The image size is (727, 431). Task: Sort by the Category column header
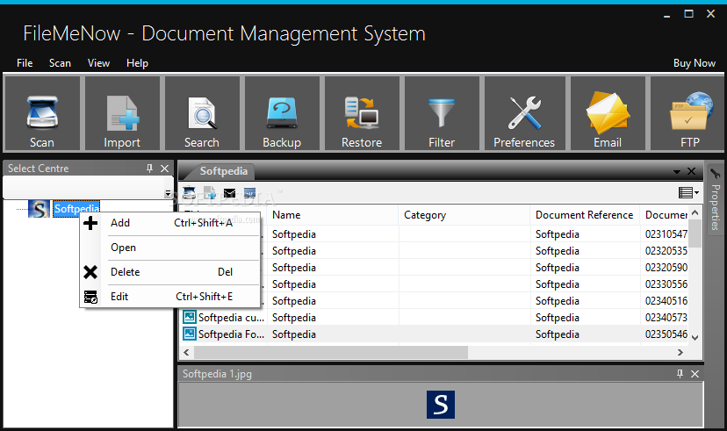[464, 215]
